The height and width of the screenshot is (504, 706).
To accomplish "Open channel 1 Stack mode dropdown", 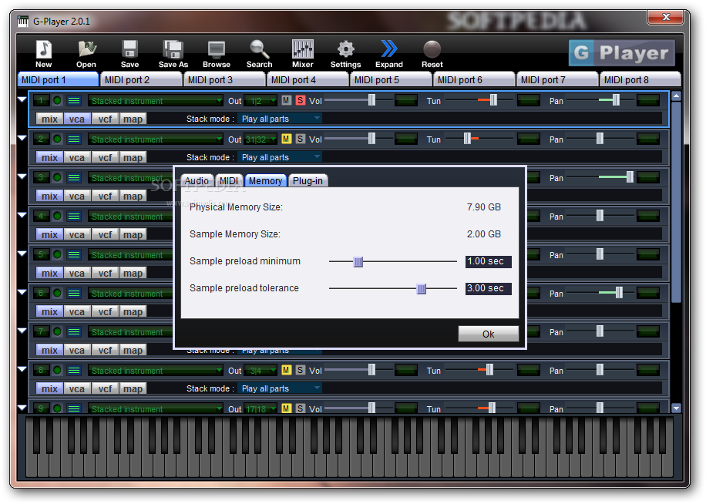I will click(280, 119).
